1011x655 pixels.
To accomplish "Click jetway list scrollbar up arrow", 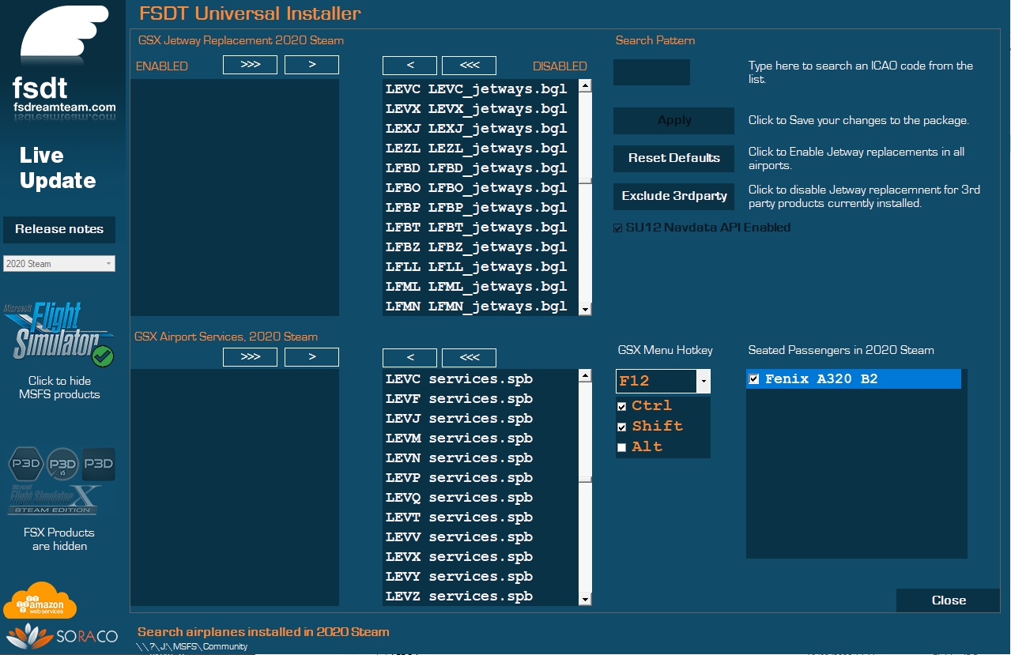I will coord(585,85).
